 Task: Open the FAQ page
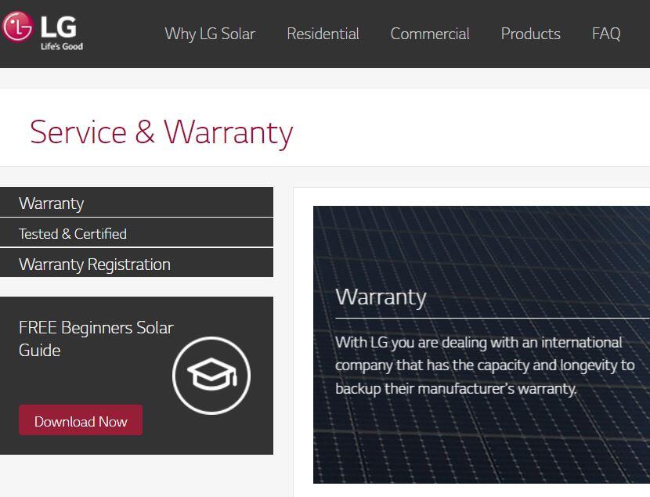[606, 34]
